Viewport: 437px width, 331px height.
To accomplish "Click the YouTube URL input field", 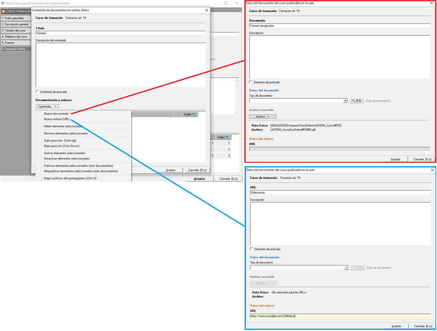I will pyautogui.click(x=340, y=316).
